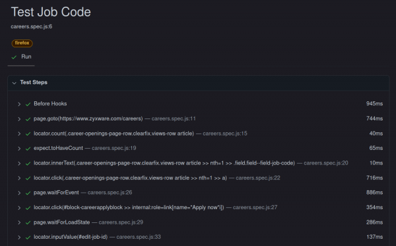Viewport: 396px width, 246px height.
Task: Click the careers.spec.js:26 source reference
Action: (110, 192)
